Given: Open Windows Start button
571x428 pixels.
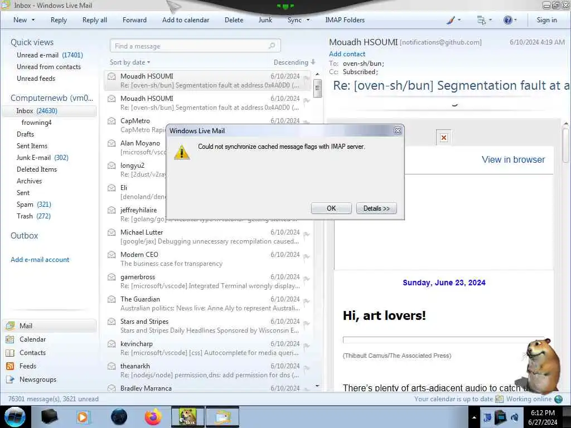Looking at the screenshot, I should [15, 417].
